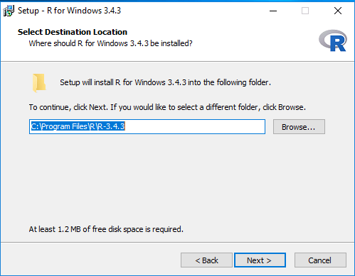Click the free disk space requirement text
355x276 pixels.
coord(106,229)
